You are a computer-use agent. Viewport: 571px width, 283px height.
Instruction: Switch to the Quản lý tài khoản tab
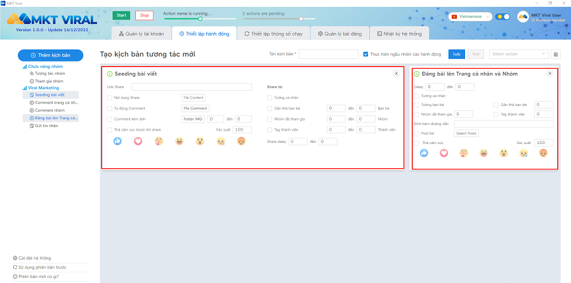[x=141, y=34]
